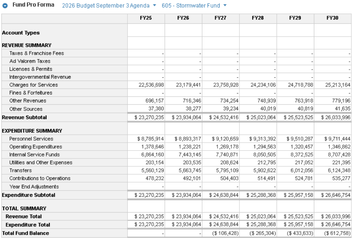The height and width of the screenshot is (238, 353).
Task: Open the 605 - Stormwater Fund dropdown
Action: point(194,6)
